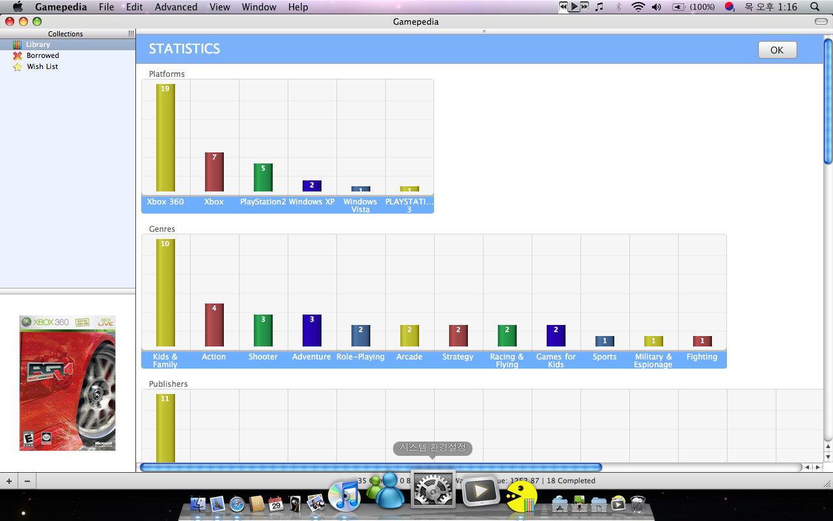Open Finder from the Dock
This screenshot has height=521, width=833.
(198, 503)
